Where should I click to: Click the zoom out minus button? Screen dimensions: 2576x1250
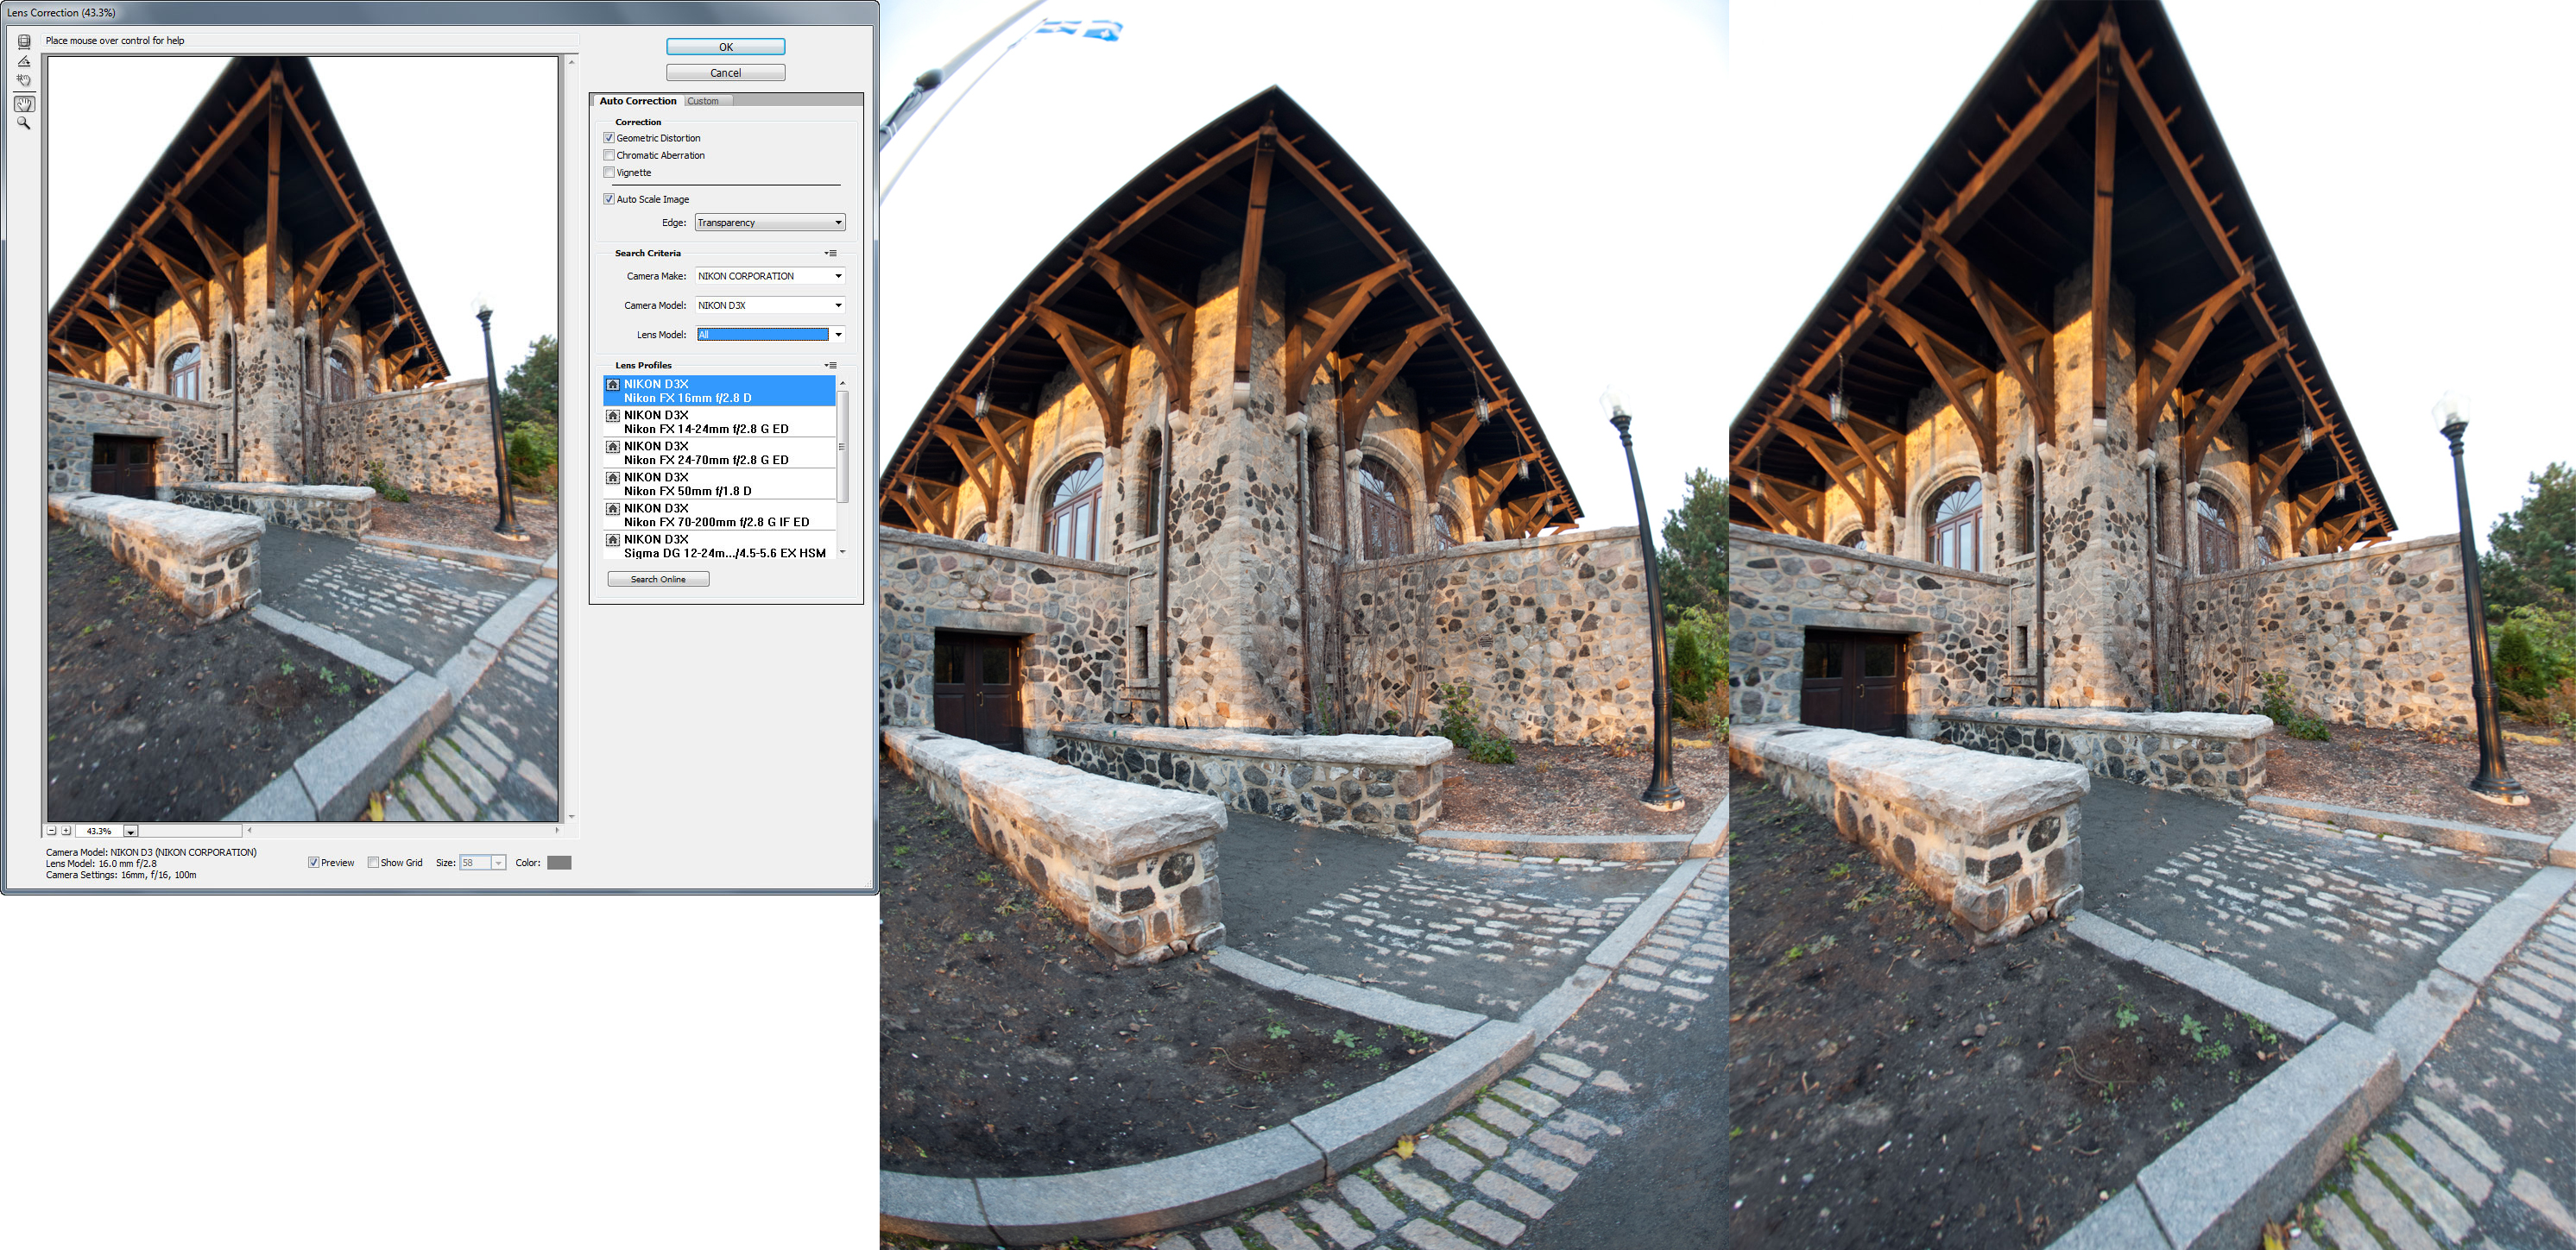52,831
